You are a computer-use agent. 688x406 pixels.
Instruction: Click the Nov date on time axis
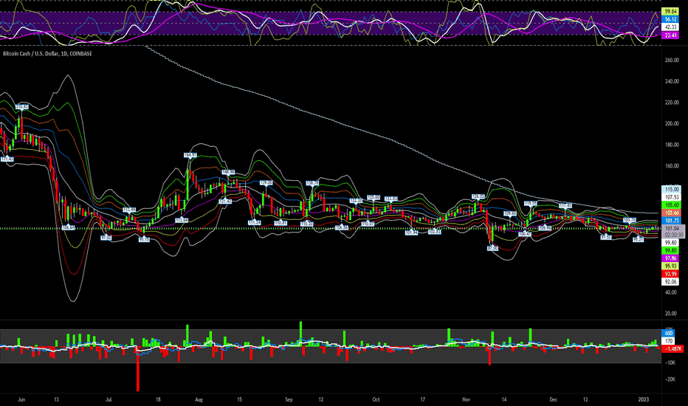(466, 400)
